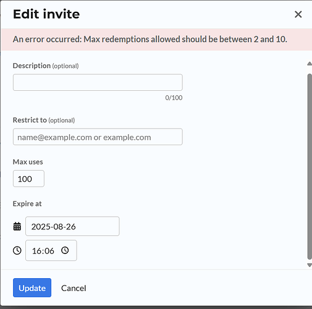
Task: Click the Expire at label
Action: pyautogui.click(x=27, y=204)
